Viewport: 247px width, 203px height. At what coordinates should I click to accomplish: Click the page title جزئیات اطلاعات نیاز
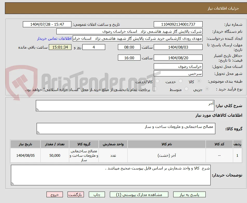tap(223, 8)
